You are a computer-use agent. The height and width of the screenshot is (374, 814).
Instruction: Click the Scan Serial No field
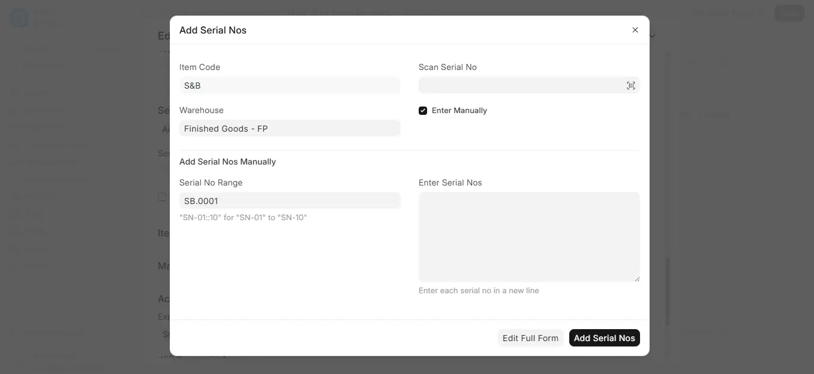click(529, 86)
